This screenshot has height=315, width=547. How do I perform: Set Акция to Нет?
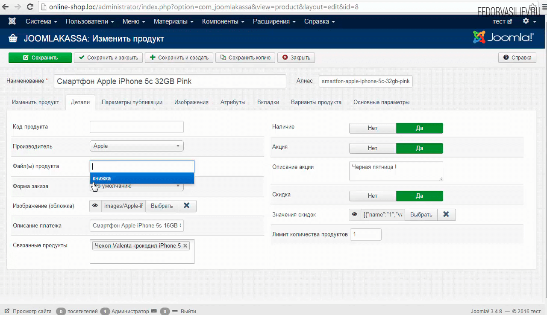pos(373,148)
